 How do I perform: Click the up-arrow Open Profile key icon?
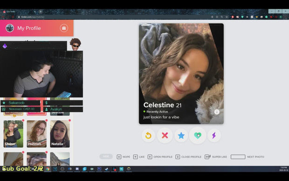[150, 157]
